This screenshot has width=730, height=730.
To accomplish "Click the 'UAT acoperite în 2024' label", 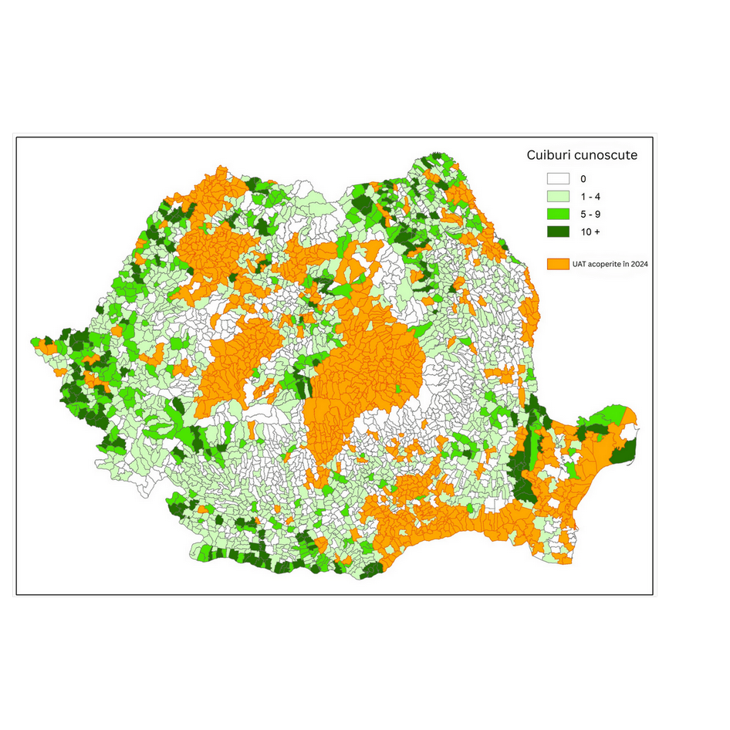I will (610, 264).
